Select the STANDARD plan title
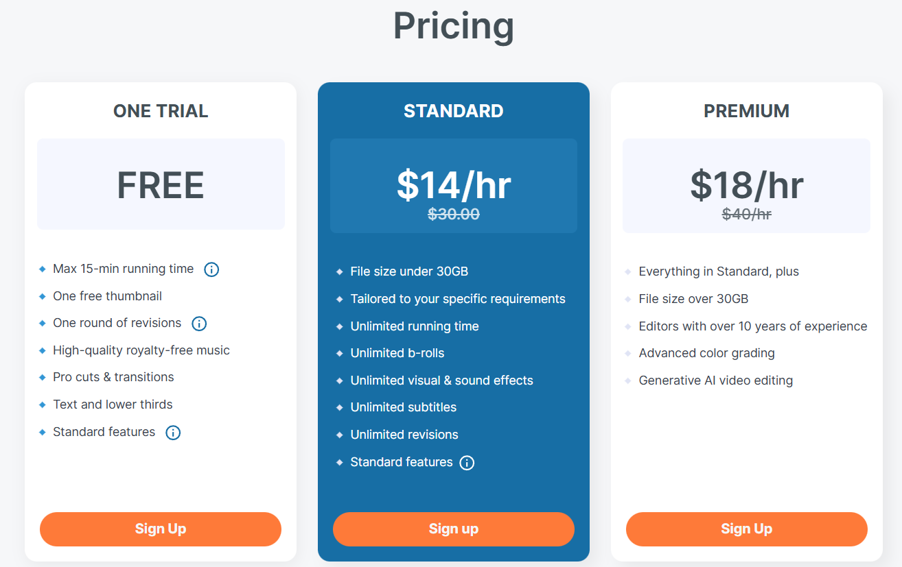The width and height of the screenshot is (902, 567). pos(454,111)
